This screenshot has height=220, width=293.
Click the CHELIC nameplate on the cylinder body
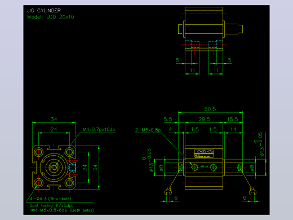[x=204, y=153]
